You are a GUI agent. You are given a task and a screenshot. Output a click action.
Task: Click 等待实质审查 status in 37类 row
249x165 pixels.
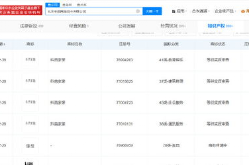click(x=218, y=81)
